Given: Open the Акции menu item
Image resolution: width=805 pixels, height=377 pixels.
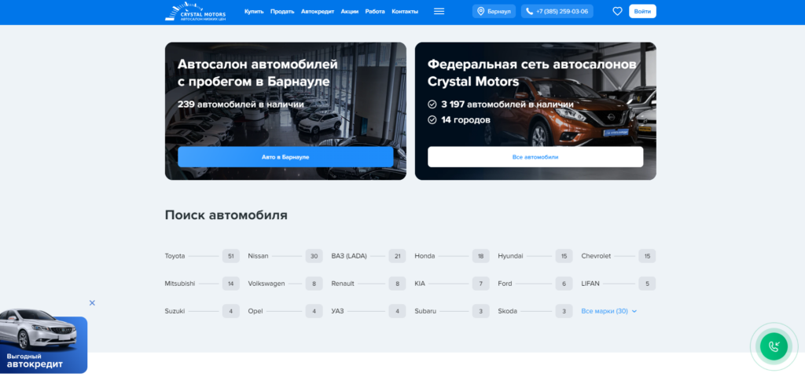Looking at the screenshot, I should [x=350, y=11].
